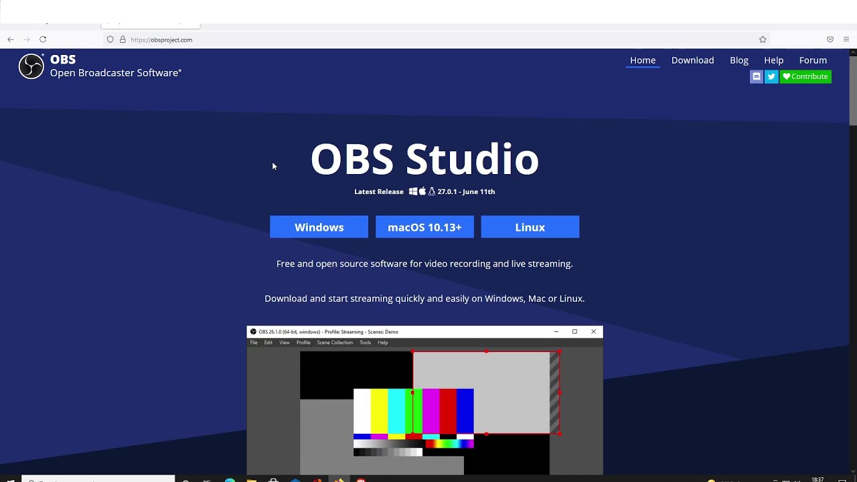Open the Forum navigation item
Image resolution: width=857 pixels, height=482 pixels.
[813, 60]
